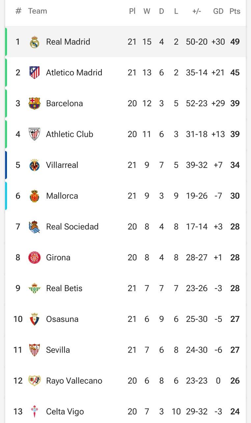Select the Sevilla crest icon
This screenshot has height=423, width=251.
click(34, 350)
